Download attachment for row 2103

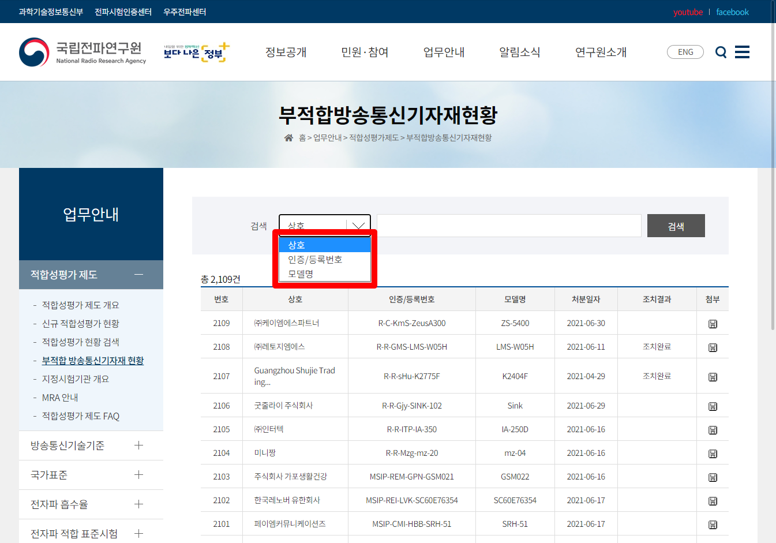click(713, 477)
